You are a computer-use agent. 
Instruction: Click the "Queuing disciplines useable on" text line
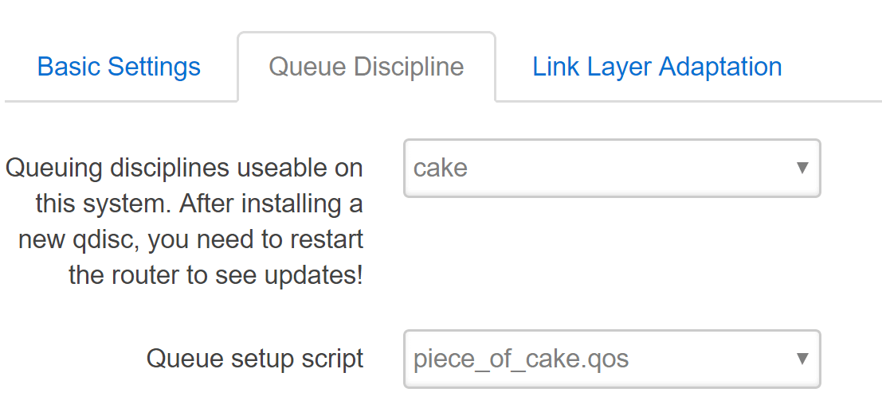tap(184, 169)
